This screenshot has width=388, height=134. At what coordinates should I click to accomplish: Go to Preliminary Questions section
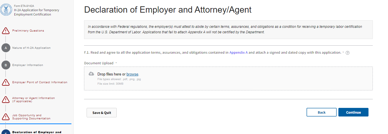pyautogui.click(x=28, y=31)
